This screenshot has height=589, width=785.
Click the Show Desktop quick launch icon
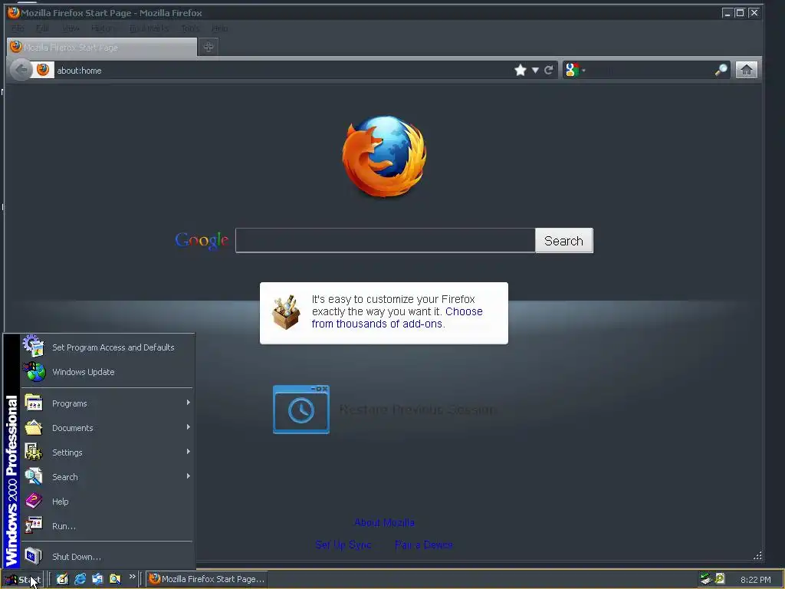tap(62, 579)
